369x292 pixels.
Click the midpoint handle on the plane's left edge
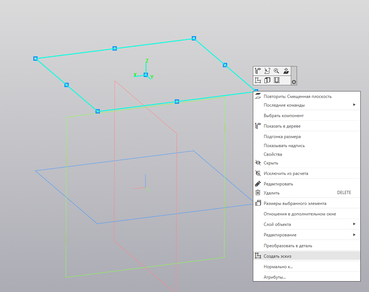coord(67,85)
